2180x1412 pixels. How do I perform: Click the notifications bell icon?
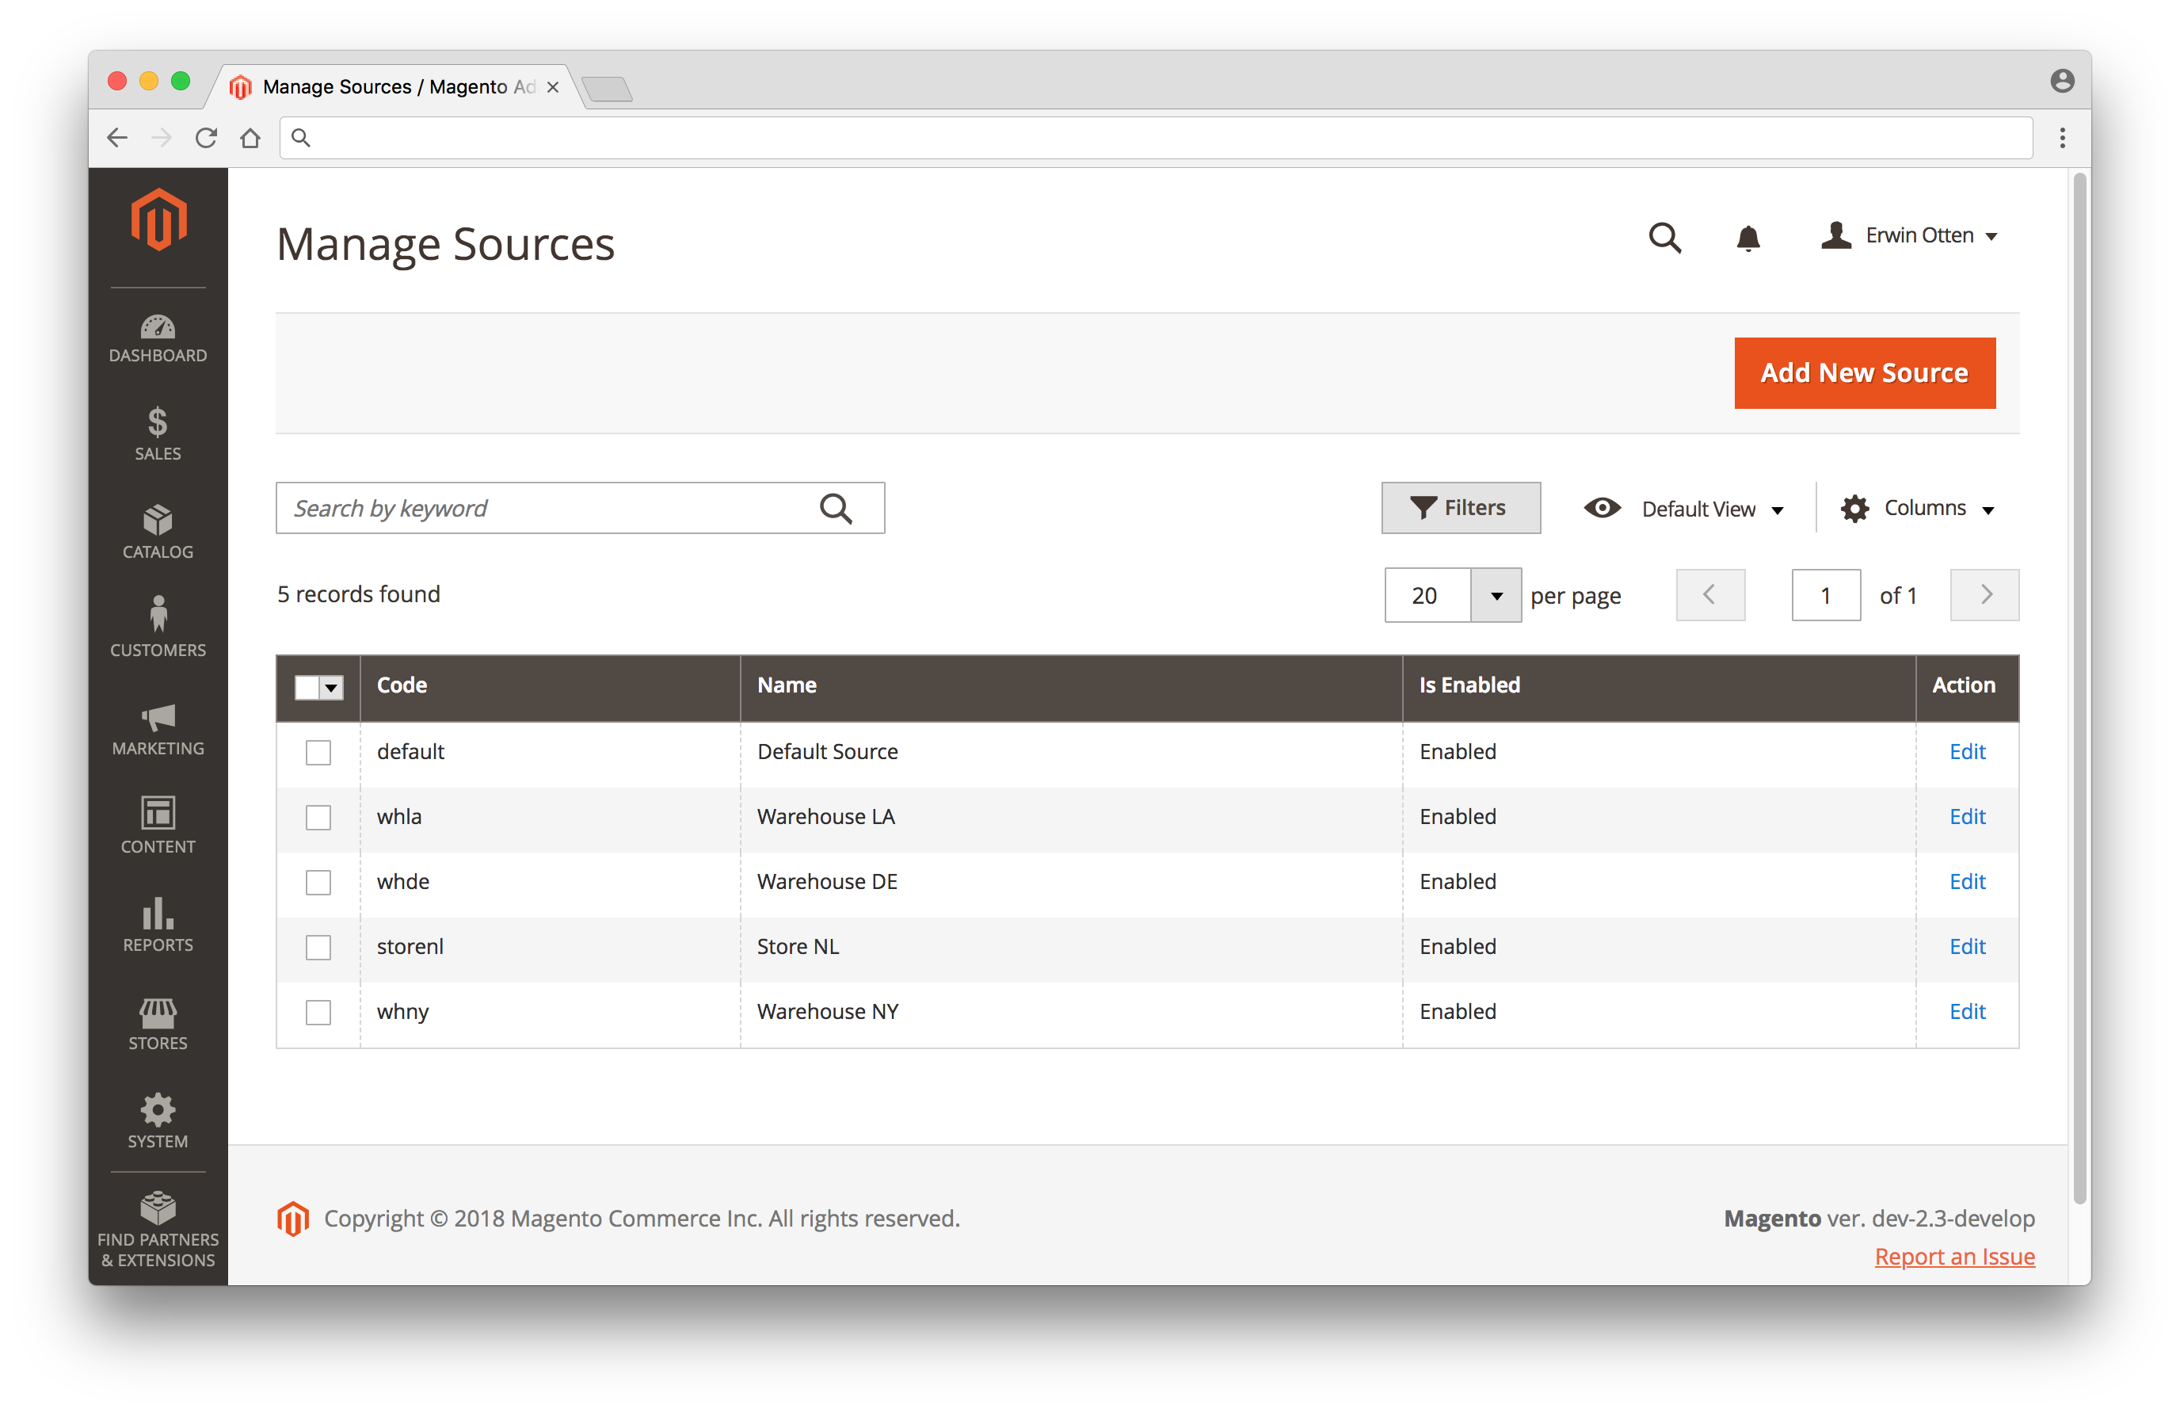(1747, 238)
